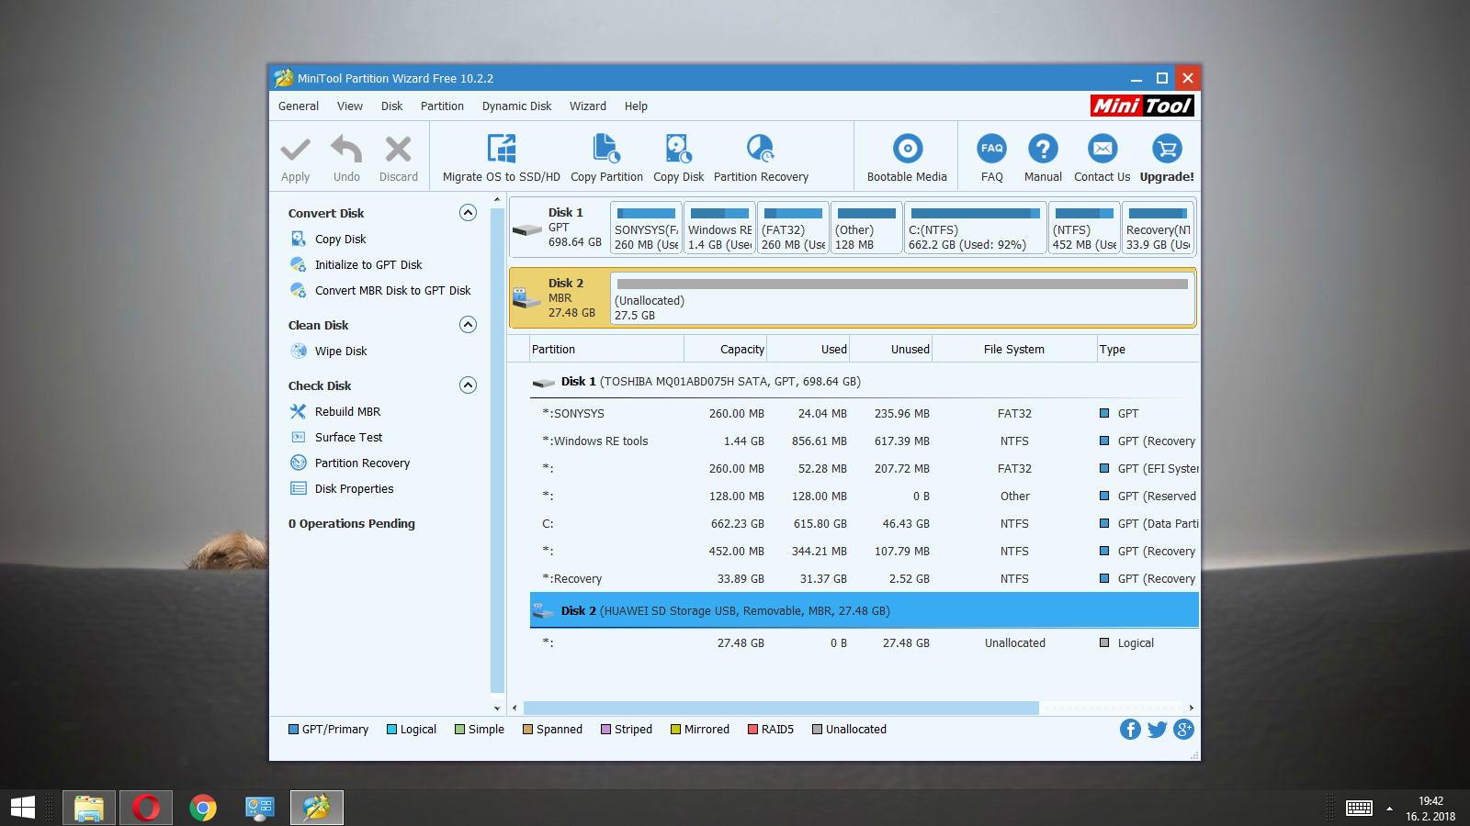The image size is (1470, 826).
Task: Open the FAQ page icon
Action: point(991,150)
